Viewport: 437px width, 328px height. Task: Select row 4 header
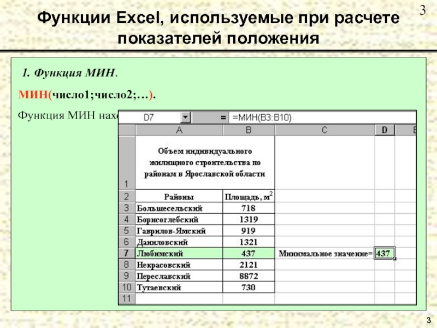(127, 219)
